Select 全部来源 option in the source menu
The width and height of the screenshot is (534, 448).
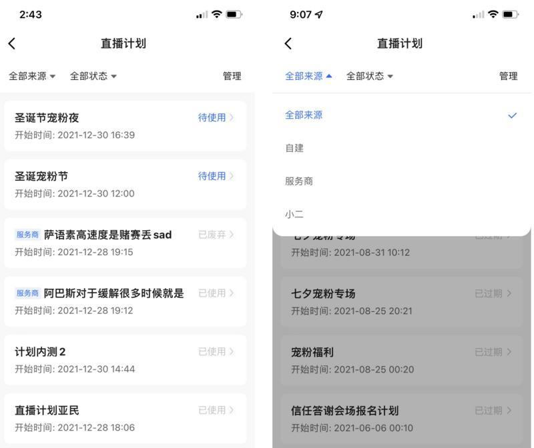pos(401,115)
